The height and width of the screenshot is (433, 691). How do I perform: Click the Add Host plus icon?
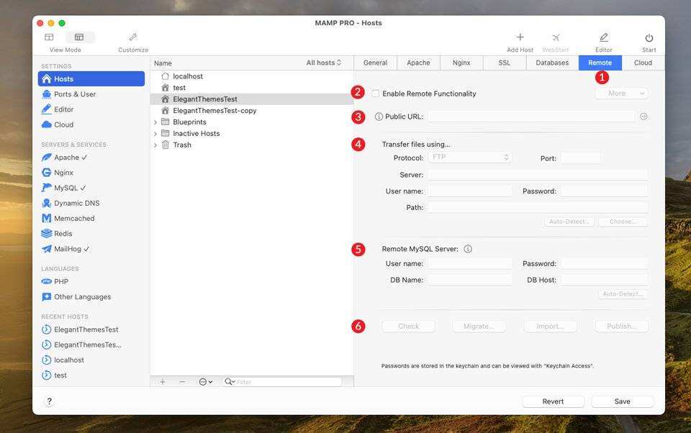[520, 37]
